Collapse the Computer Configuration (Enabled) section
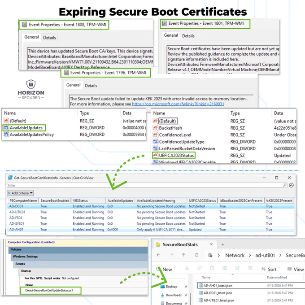Viewport: 305px width, 305px height. [77, 242]
